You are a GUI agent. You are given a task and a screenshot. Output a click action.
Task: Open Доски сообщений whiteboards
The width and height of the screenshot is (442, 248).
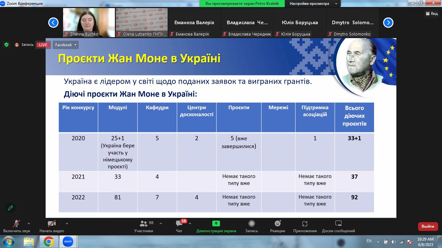(338, 226)
